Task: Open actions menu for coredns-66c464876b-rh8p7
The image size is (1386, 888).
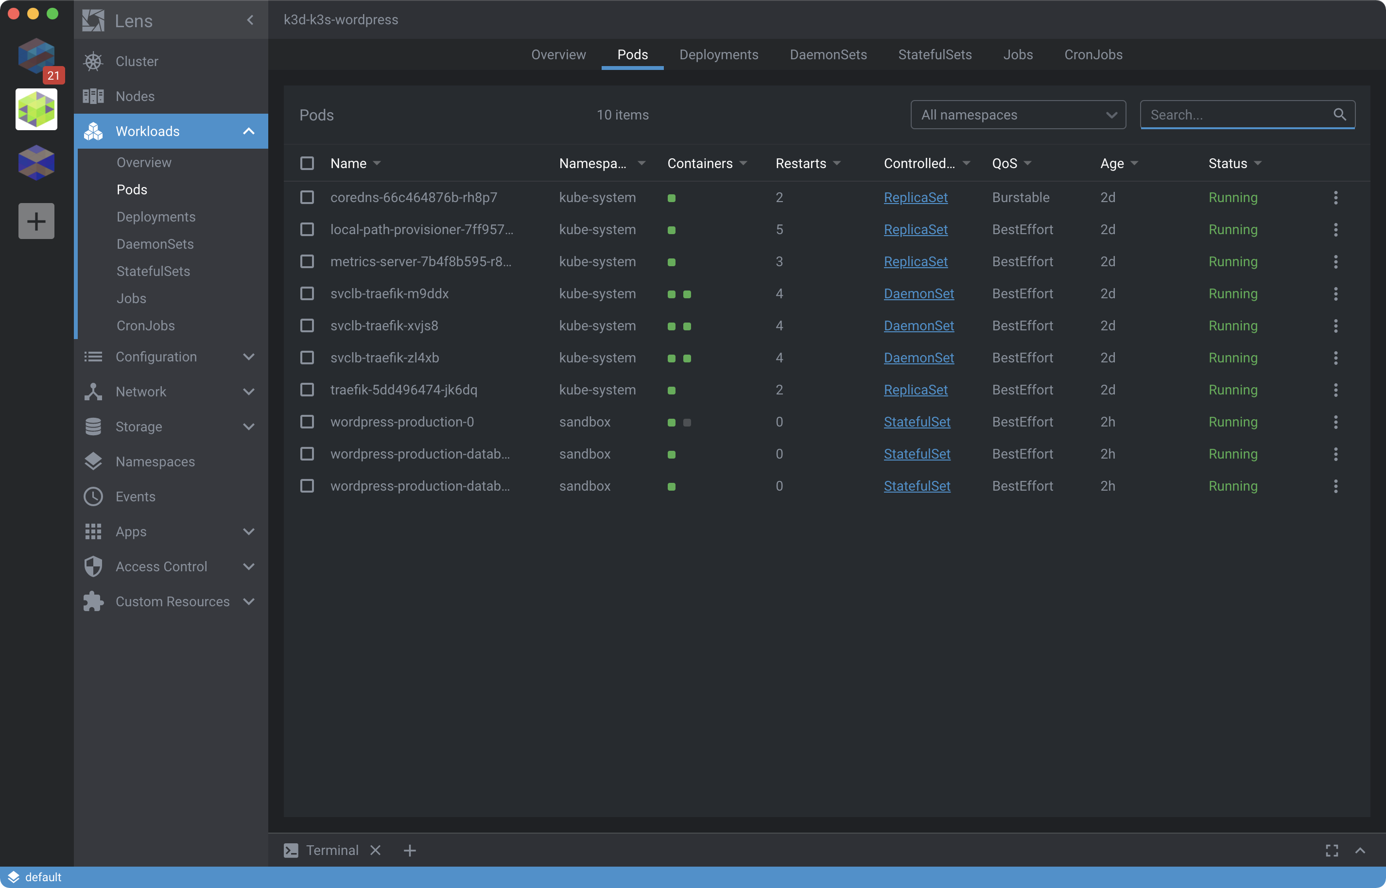Action: (1336, 197)
